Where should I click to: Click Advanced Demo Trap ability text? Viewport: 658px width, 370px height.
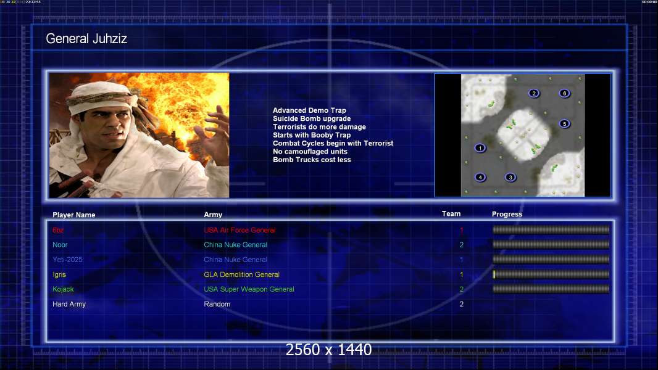[309, 110]
